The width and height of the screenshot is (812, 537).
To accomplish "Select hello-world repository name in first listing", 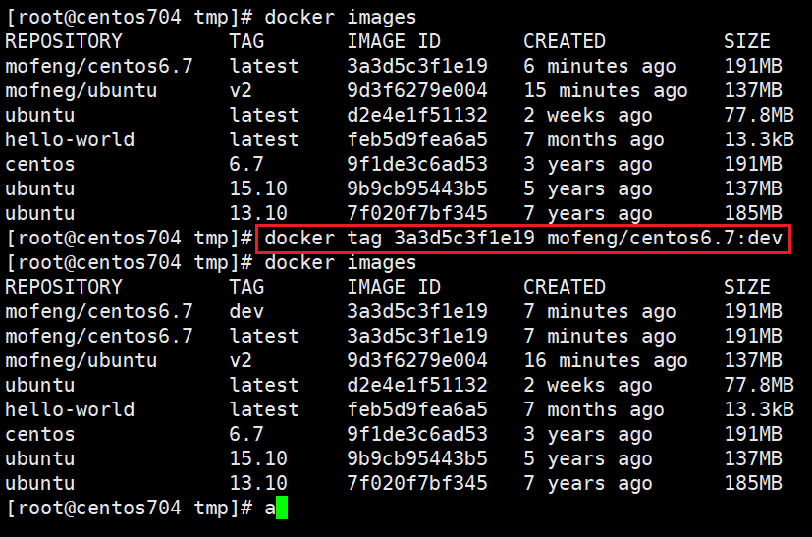I will pos(70,139).
